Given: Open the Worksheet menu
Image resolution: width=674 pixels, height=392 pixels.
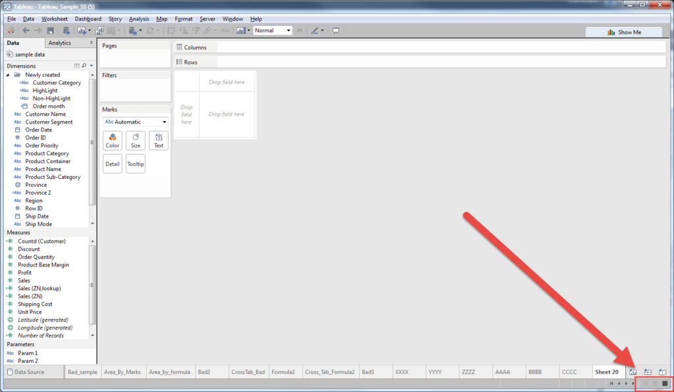Looking at the screenshot, I should 54,19.
